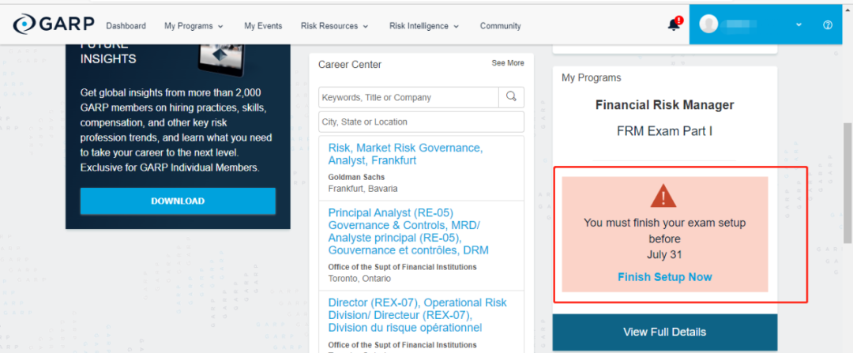Click the Toronto, Ontario location text
Screen dimensions: 853x353
(359, 279)
